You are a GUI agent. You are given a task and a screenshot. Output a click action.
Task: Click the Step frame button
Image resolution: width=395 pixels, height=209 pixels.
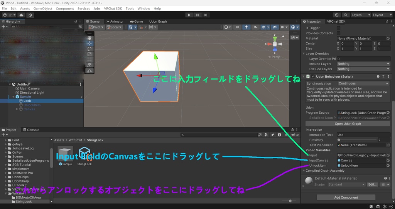[x=206, y=15]
